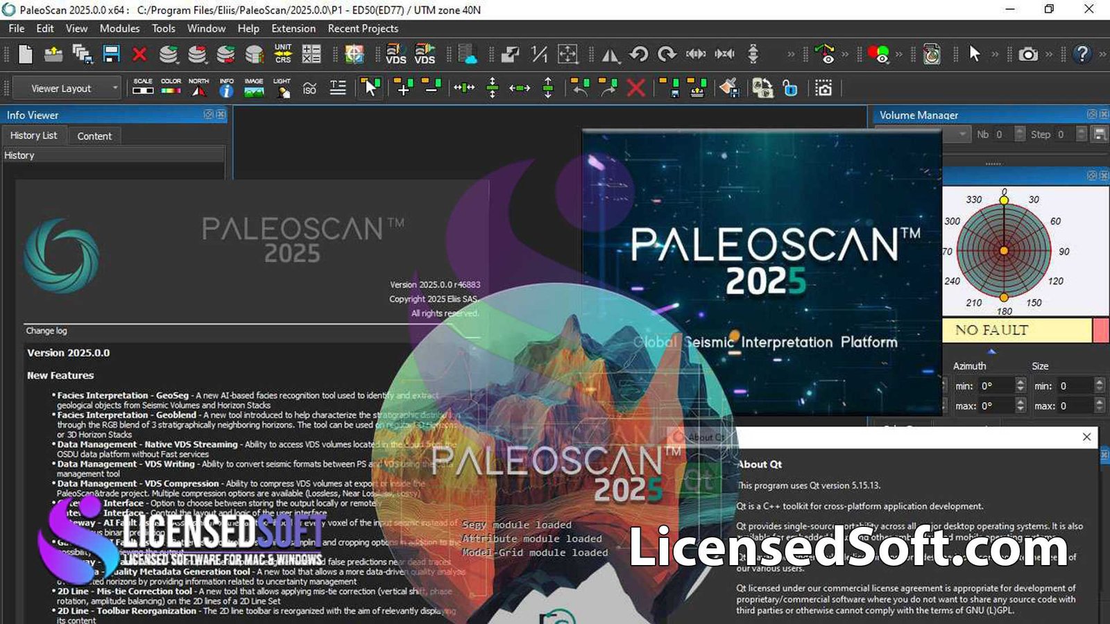
Task: Open the Tools menu
Action: (x=164, y=28)
